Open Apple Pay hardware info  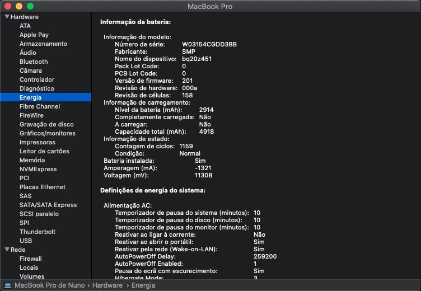[34, 35]
